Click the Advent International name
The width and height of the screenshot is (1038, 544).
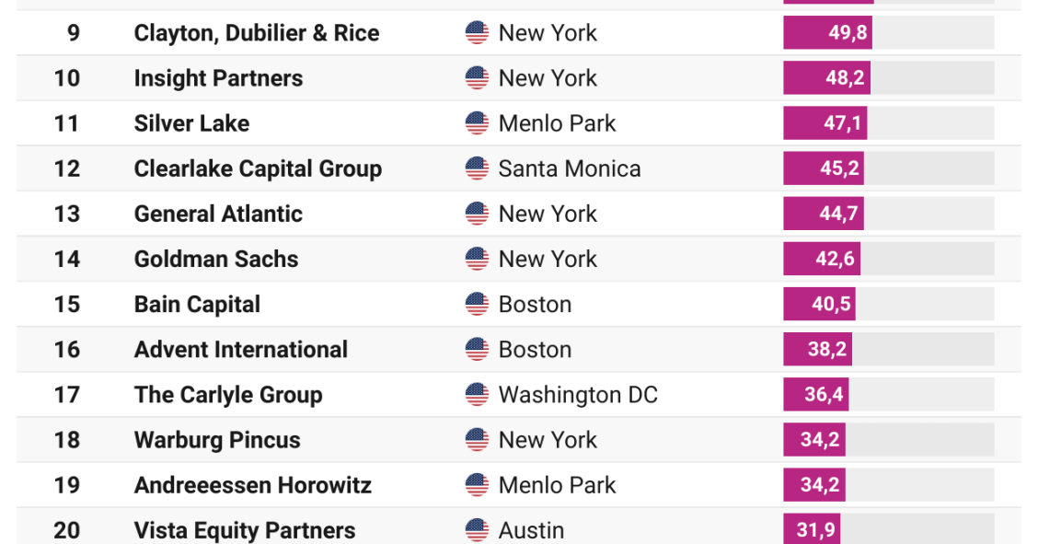pos(241,350)
